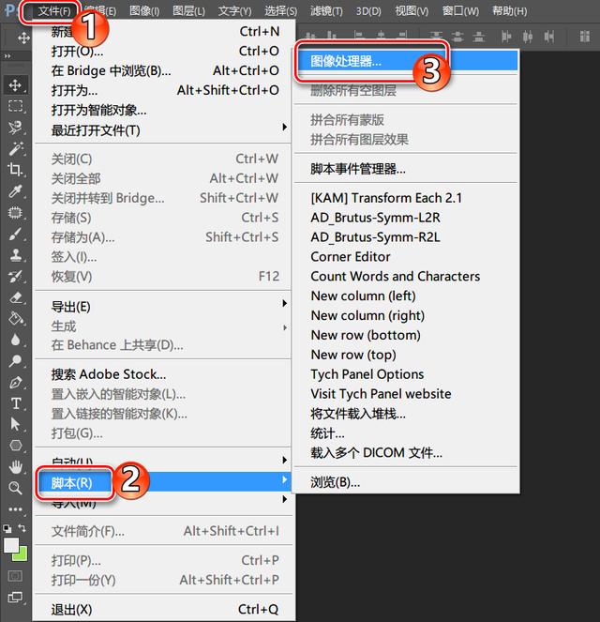Select the Crop tool
Screen dimensions: 600x622
(15, 170)
